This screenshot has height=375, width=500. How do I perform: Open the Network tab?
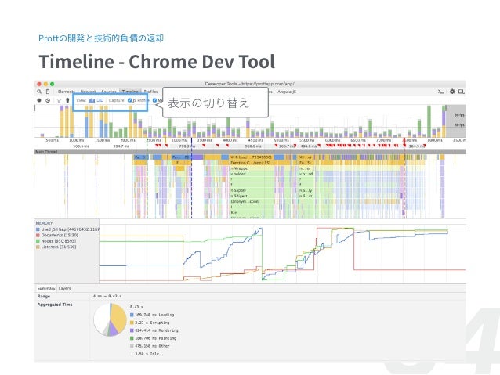click(89, 92)
